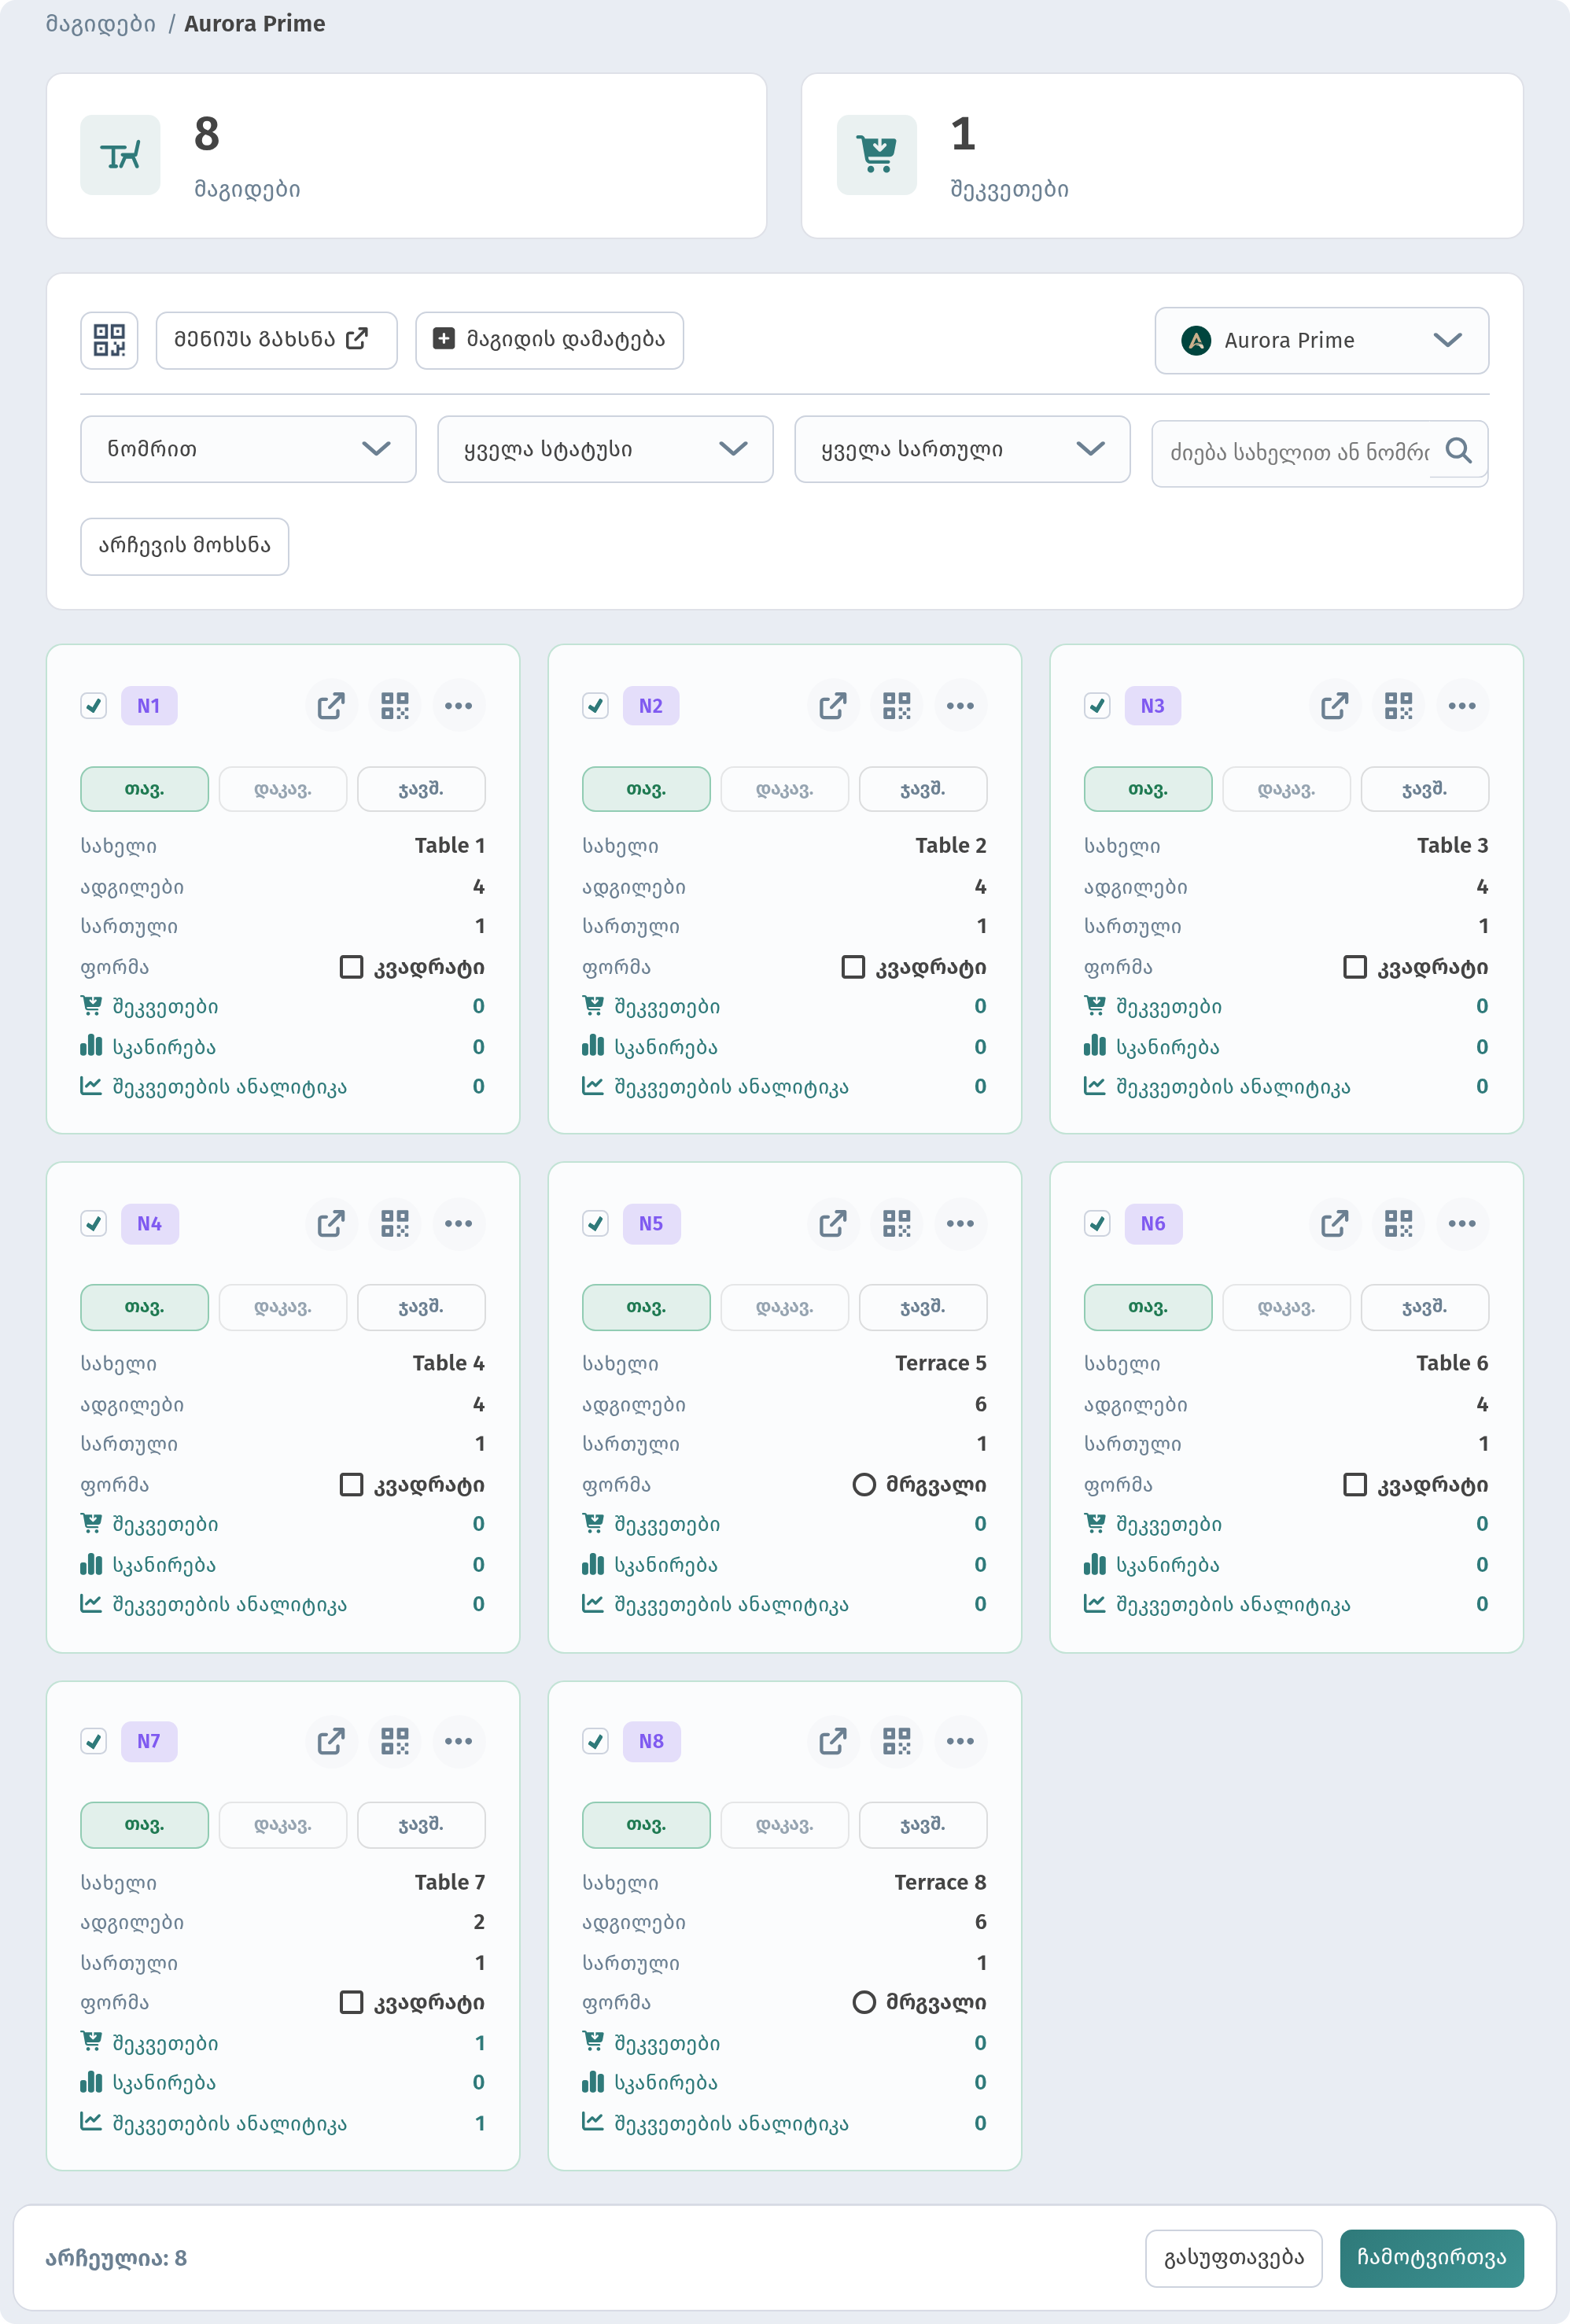Uncheck the N7 table checkbox
The width and height of the screenshot is (1570, 2324).
point(94,1741)
